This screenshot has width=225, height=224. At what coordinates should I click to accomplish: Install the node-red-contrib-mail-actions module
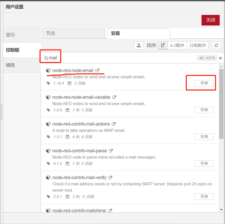point(204,137)
